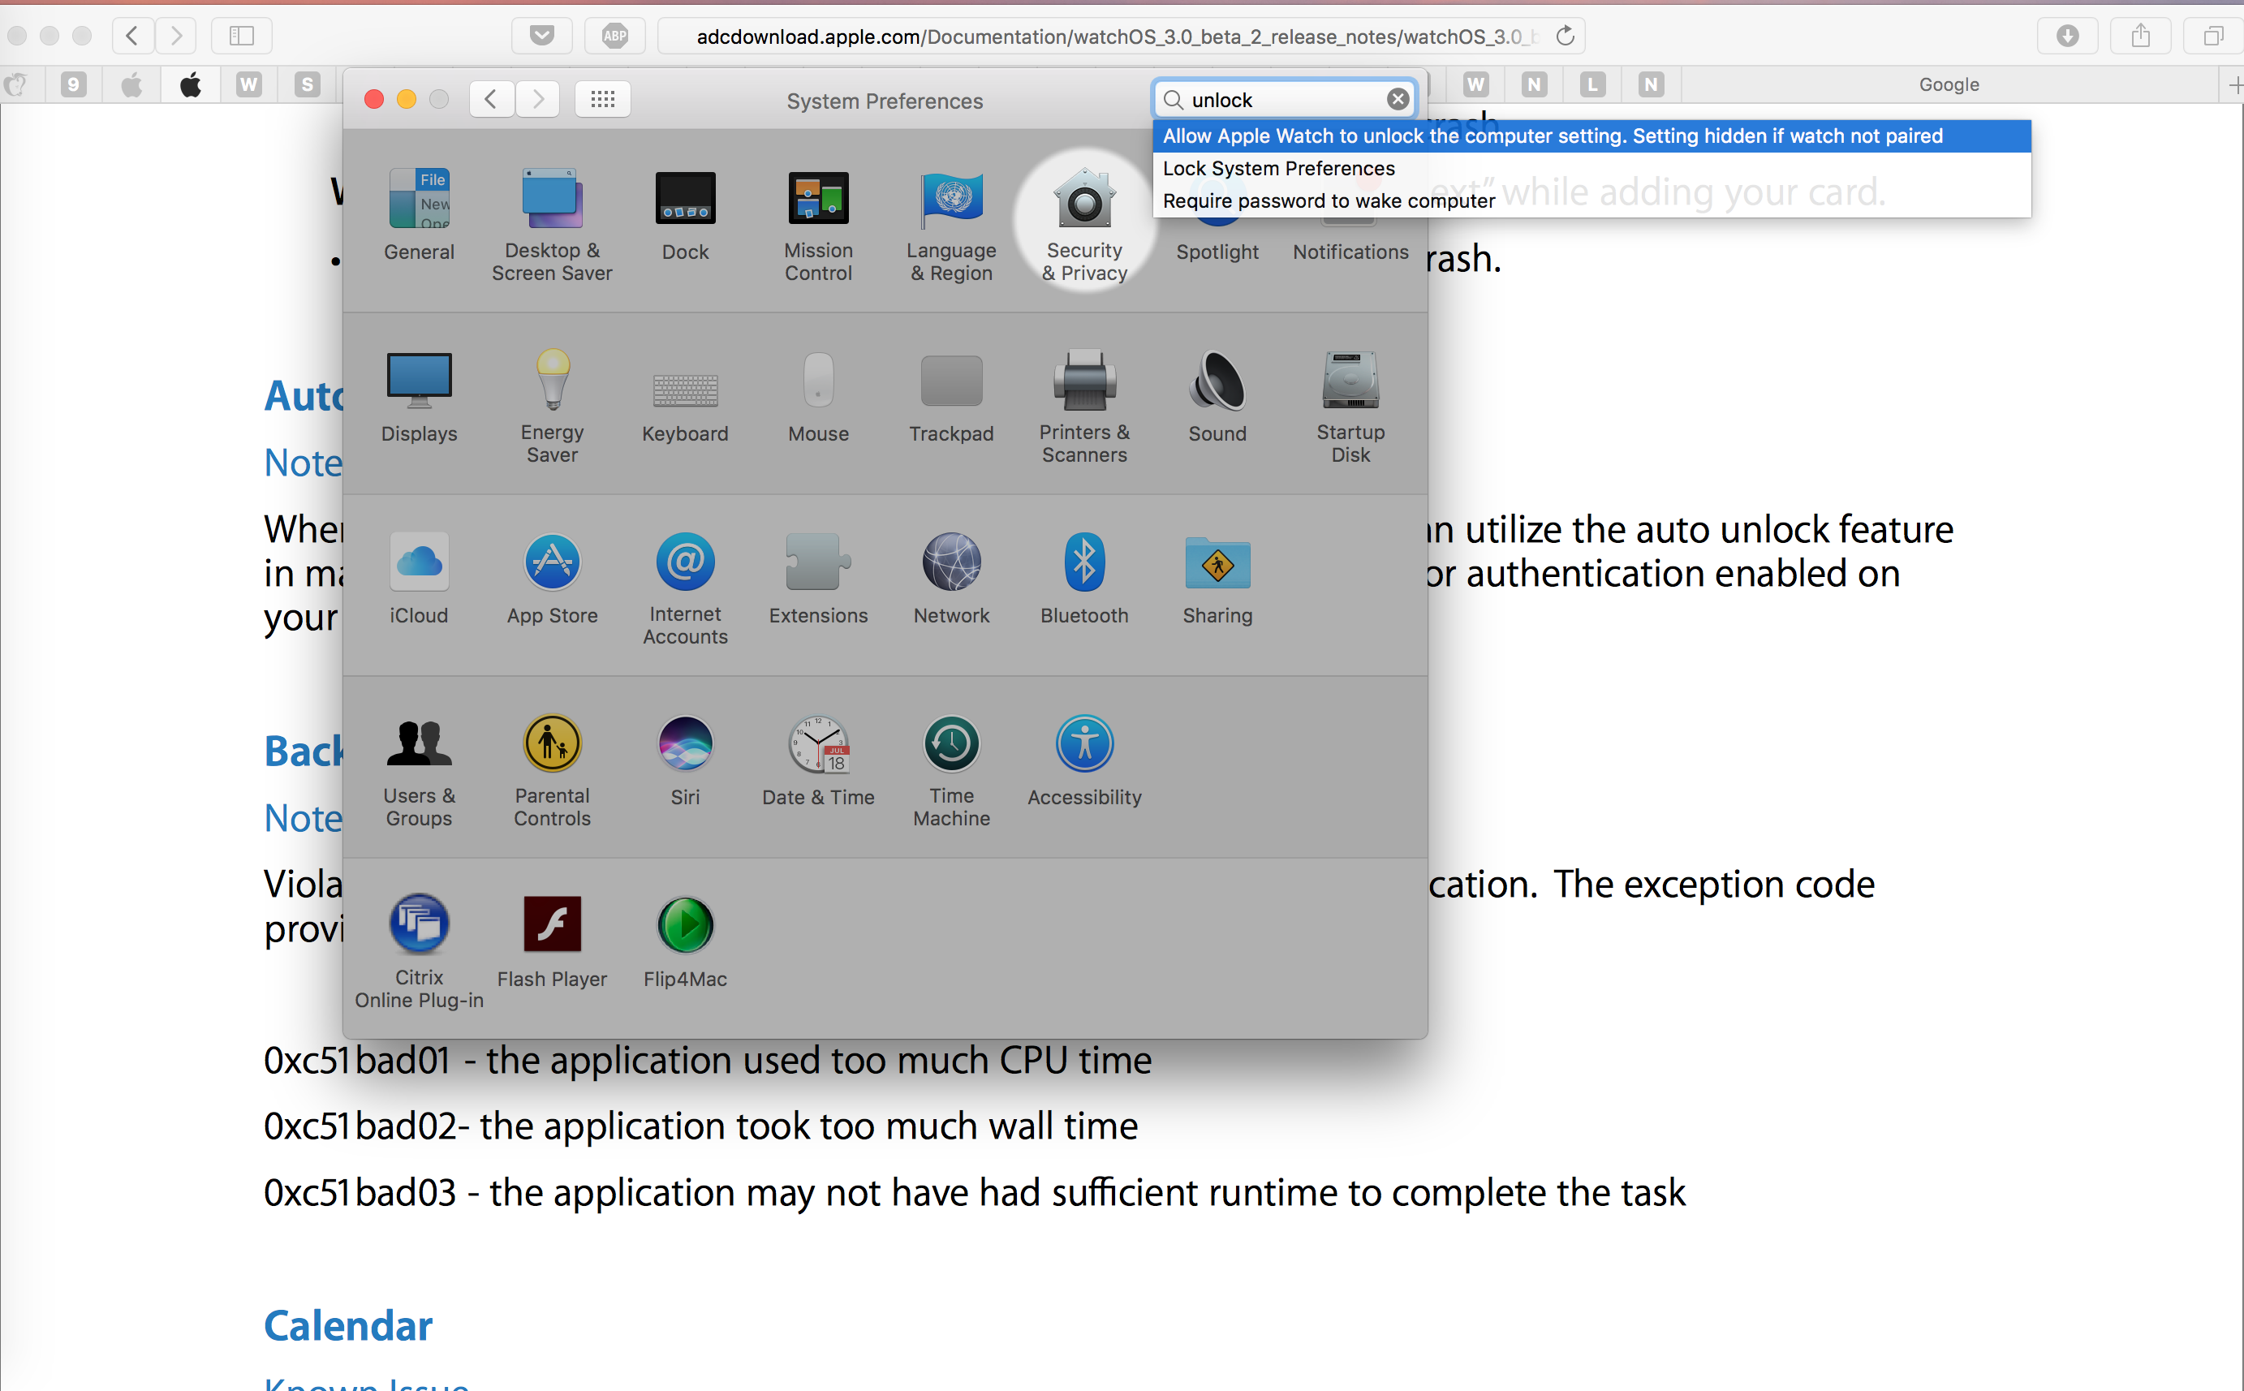Viewport: 2244px width, 1391px height.
Task: Open Time Machine preferences
Action: [x=951, y=771]
